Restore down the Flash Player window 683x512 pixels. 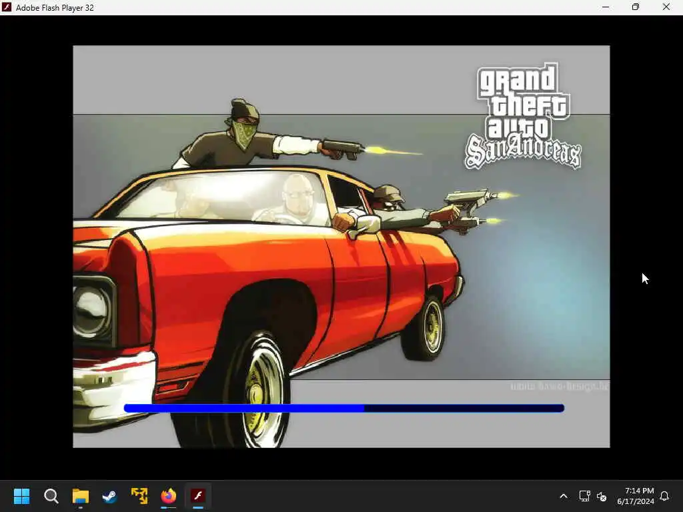(x=636, y=7)
